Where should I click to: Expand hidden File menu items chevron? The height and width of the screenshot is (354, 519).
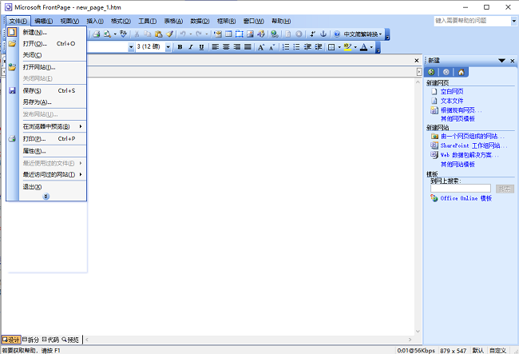pos(46,196)
